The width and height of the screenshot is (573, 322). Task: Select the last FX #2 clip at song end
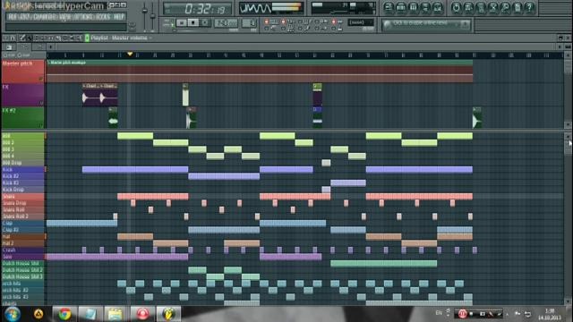(x=477, y=117)
